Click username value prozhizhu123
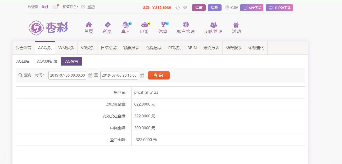The height and width of the screenshot is (164, 342). click(146, 92)
